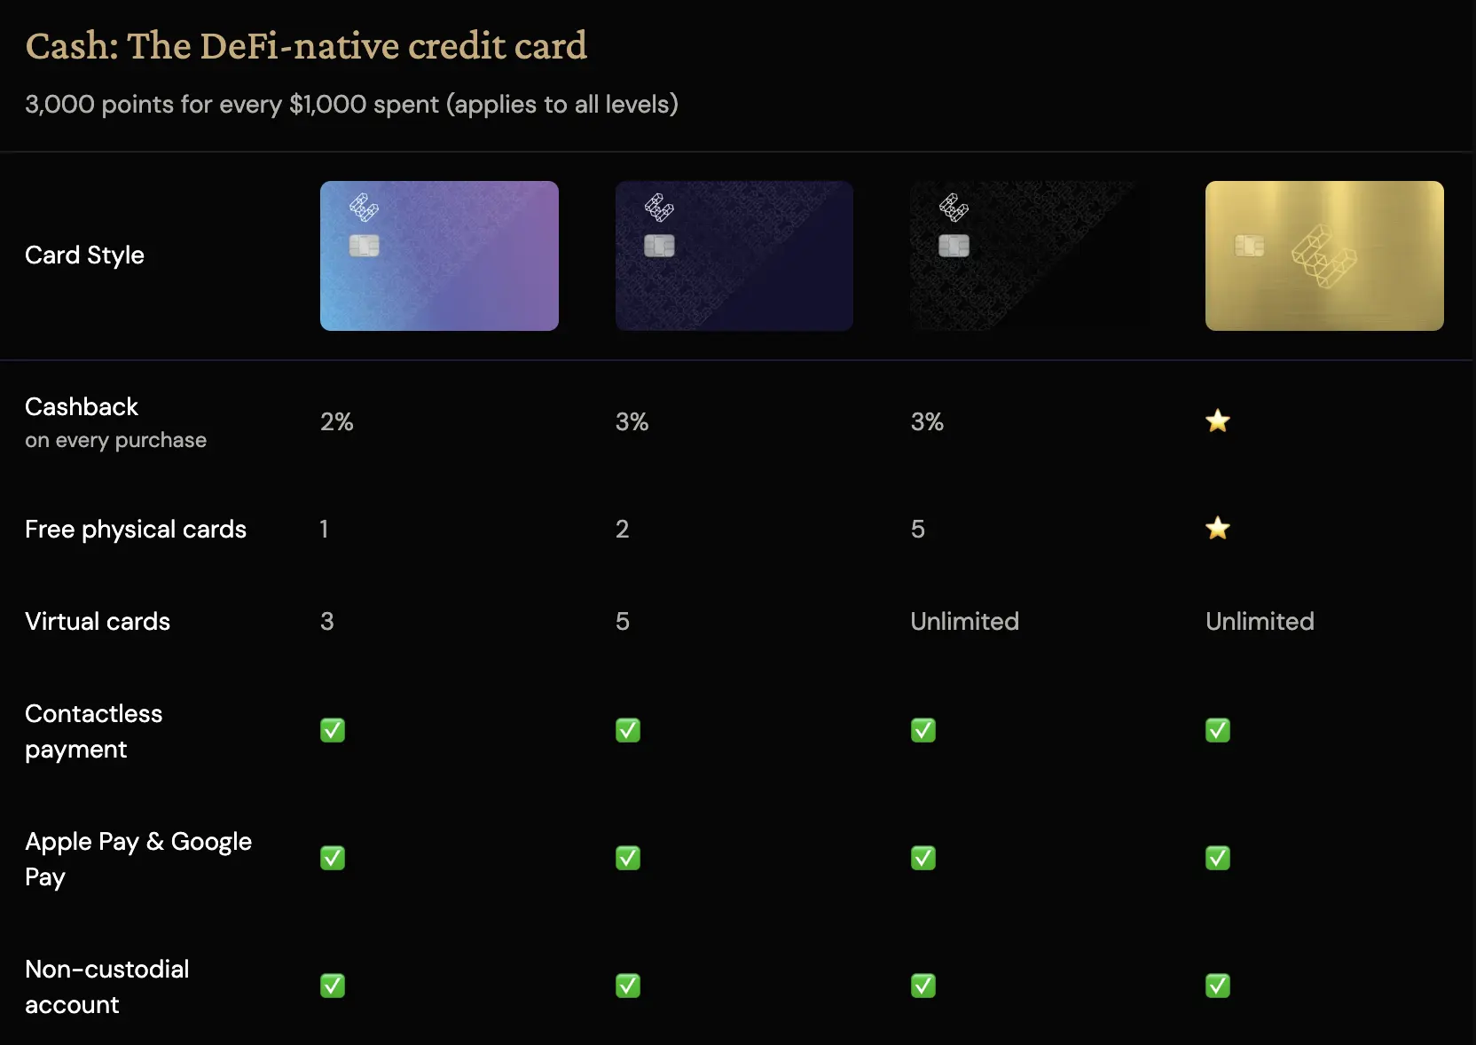
Task: Click Contactless payment checkmark for the gradient card
Action: tap(333, 730)
